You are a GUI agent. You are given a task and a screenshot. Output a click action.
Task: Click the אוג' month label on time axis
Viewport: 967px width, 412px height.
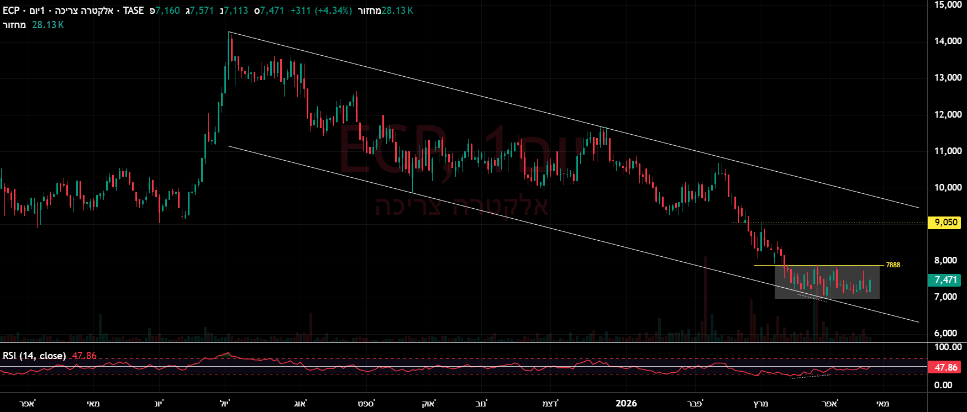click(299, 404)
